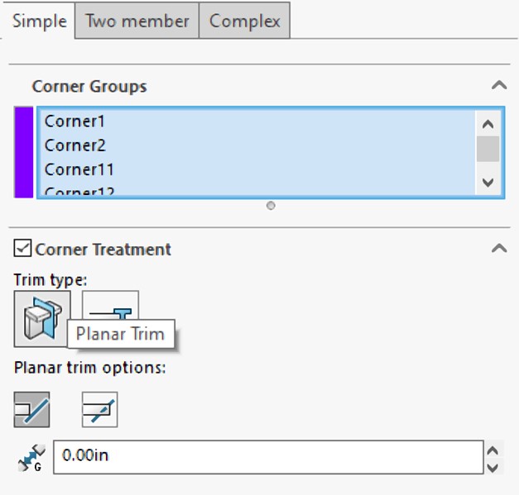Image resolution: width=519 pixels, height=495 pixels.
Task: Click the corner list scroll up arrow
Action: [x=488, y=124]
